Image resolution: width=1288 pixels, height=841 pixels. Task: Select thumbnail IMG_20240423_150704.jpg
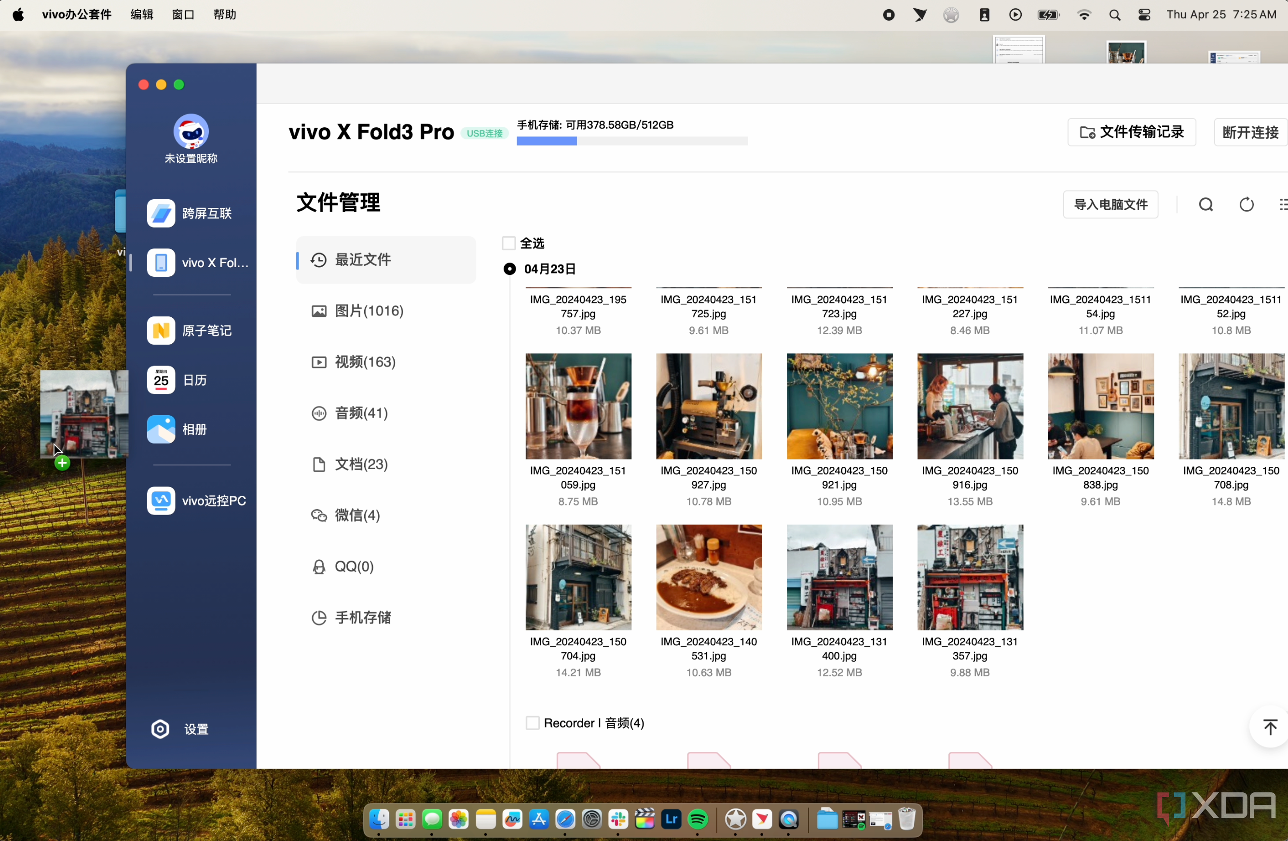[578, 577]
